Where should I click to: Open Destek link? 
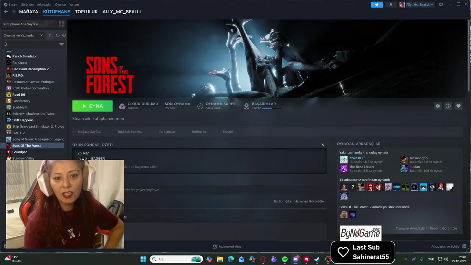(x=228, y=132)
